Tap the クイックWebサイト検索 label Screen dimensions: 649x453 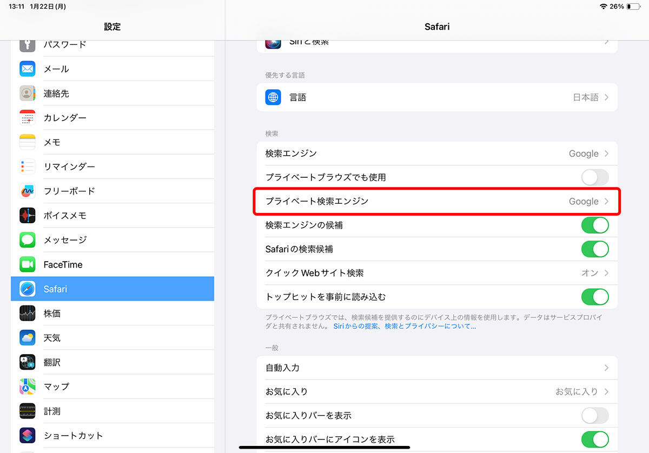click(314, 273)
